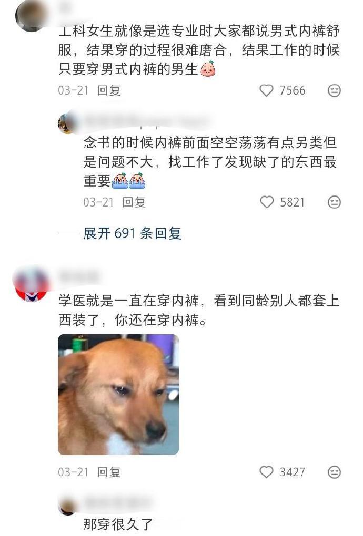Open the blurred username of the medical commenter
Screen dimensions: 363x536
(x=79, y=276)
